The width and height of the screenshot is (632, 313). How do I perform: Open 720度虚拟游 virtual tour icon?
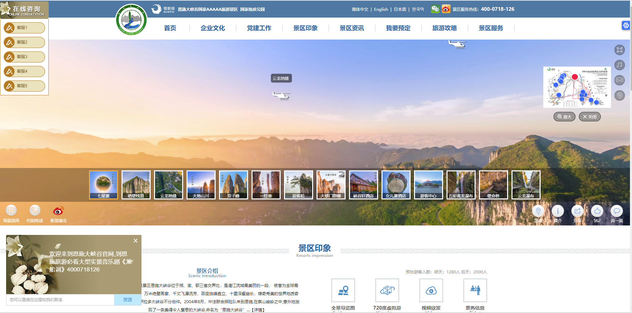pos(387,290)
